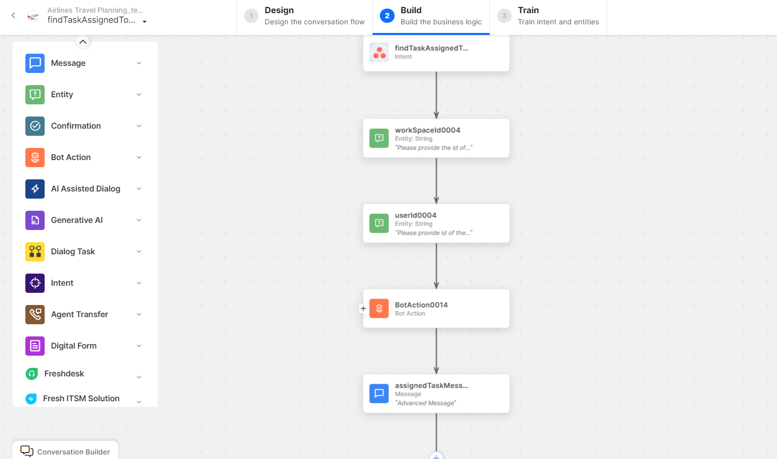Select the orange Bot Action icon
This screenshot has height=459, width=777.
[x=35, y=158]
